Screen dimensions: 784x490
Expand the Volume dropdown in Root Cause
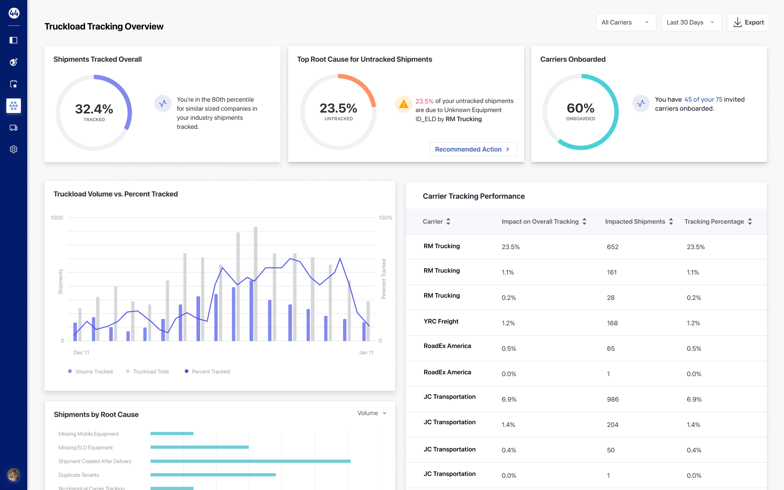pyautogui.click(x=372, y=413)
